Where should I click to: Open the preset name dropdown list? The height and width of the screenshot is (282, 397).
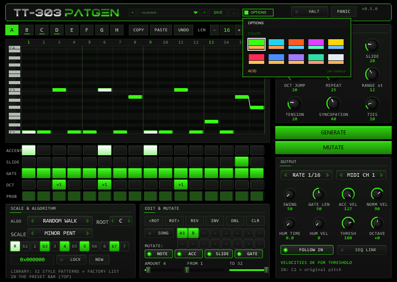pos(168,12)
